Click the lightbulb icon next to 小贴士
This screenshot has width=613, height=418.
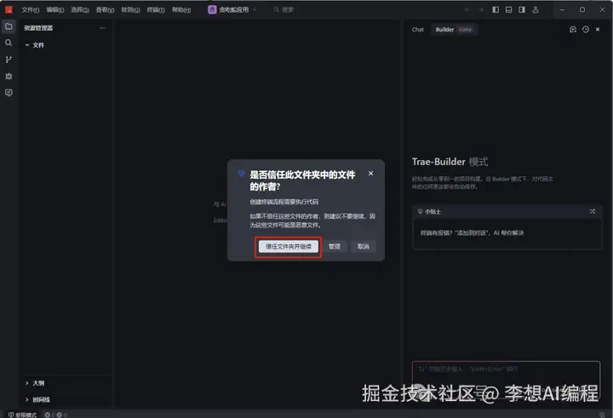tap(420, 211)
